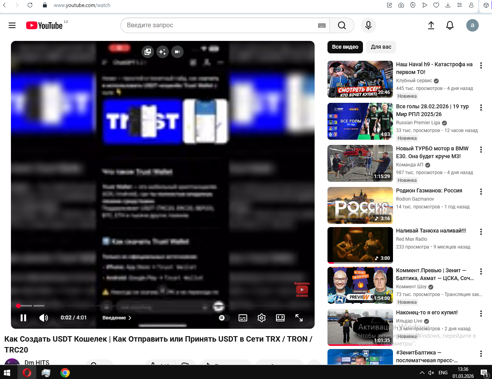Open video settings gear
Screen dimensions: 492x379
pos(262,318)
